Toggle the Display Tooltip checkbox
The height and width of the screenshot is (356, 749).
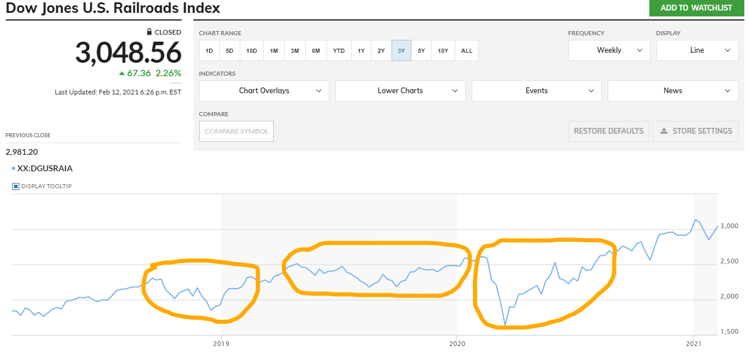pos(16,187)
